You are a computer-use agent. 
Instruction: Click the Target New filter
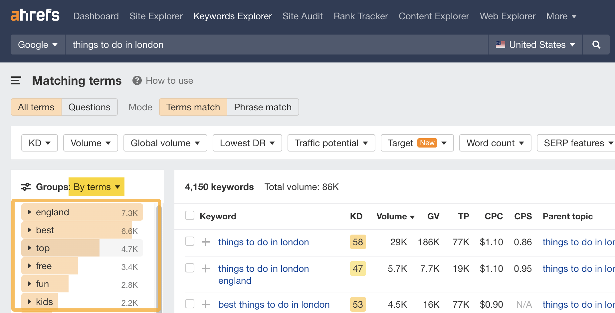(x=417, y=143)
